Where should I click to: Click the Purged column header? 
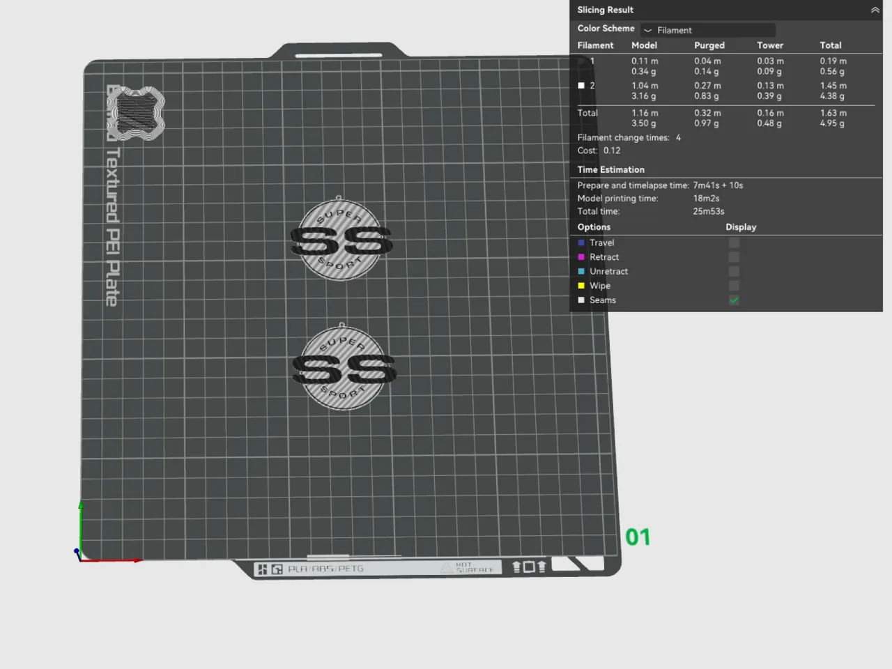coord(709,45)
